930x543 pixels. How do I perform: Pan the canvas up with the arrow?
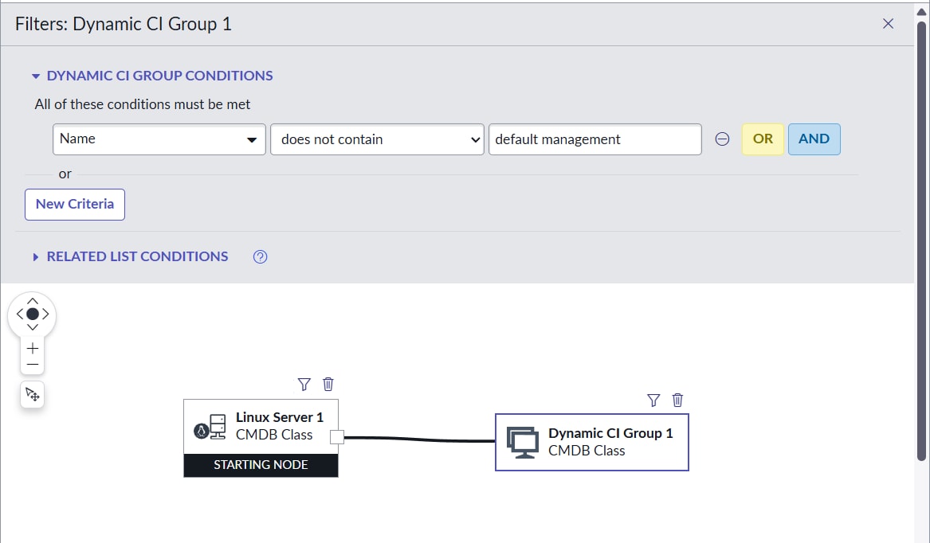(33, 301)
